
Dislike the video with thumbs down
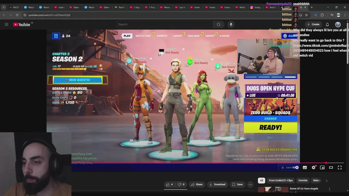[181, 184]
